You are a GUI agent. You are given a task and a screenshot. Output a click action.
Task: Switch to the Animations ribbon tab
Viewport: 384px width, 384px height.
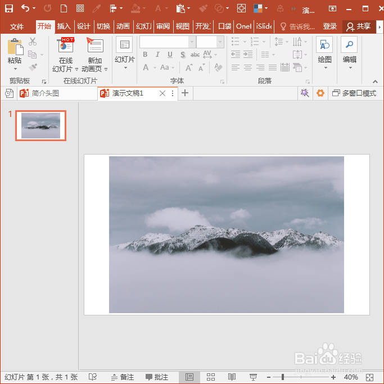(123, 26)
